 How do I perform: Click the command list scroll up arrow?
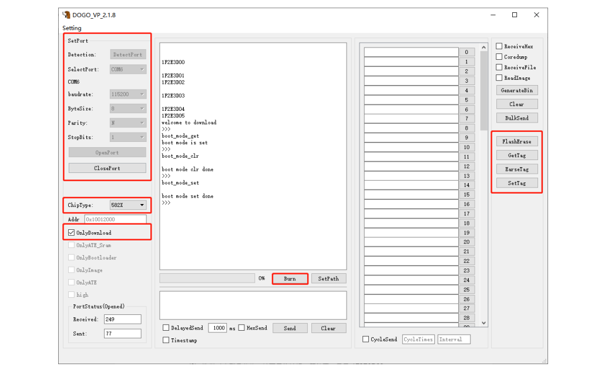483,47
